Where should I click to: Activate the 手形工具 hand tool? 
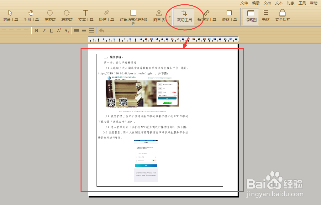pos(31,16)
